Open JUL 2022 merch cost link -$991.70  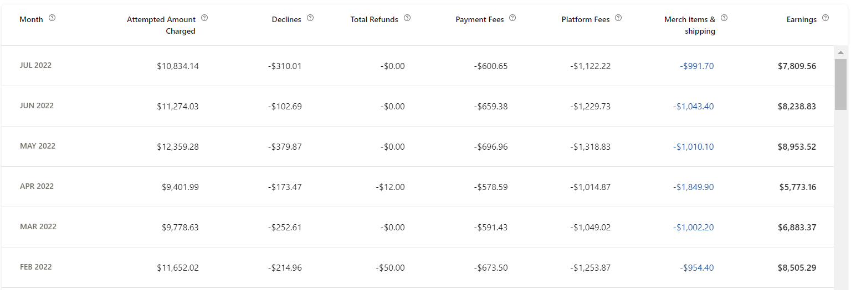coord(697,66)
